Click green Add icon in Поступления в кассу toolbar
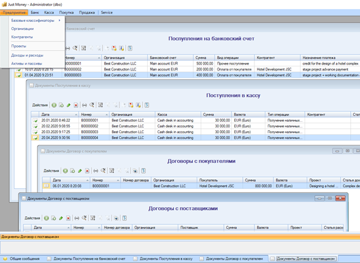This screenshot has width=360, height=263. (54, 105)
